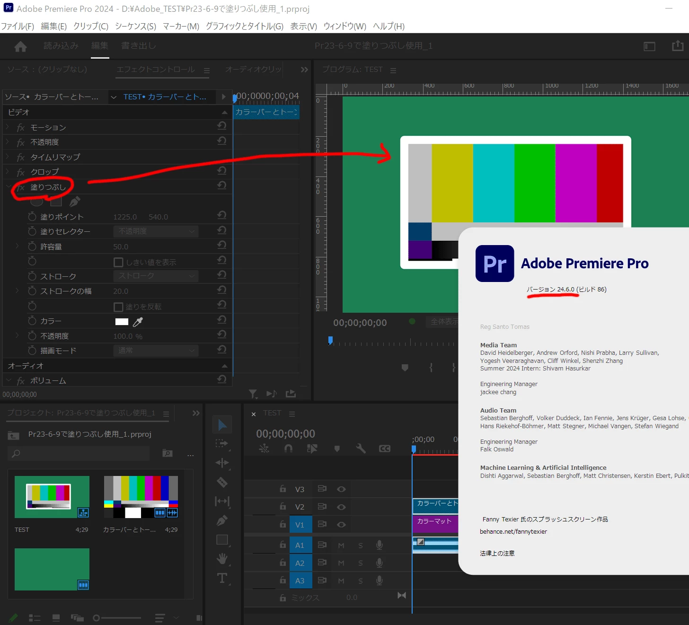Switch project panel to icon view
This screenshot has width=689, height=625.
[x=56, y=618]
